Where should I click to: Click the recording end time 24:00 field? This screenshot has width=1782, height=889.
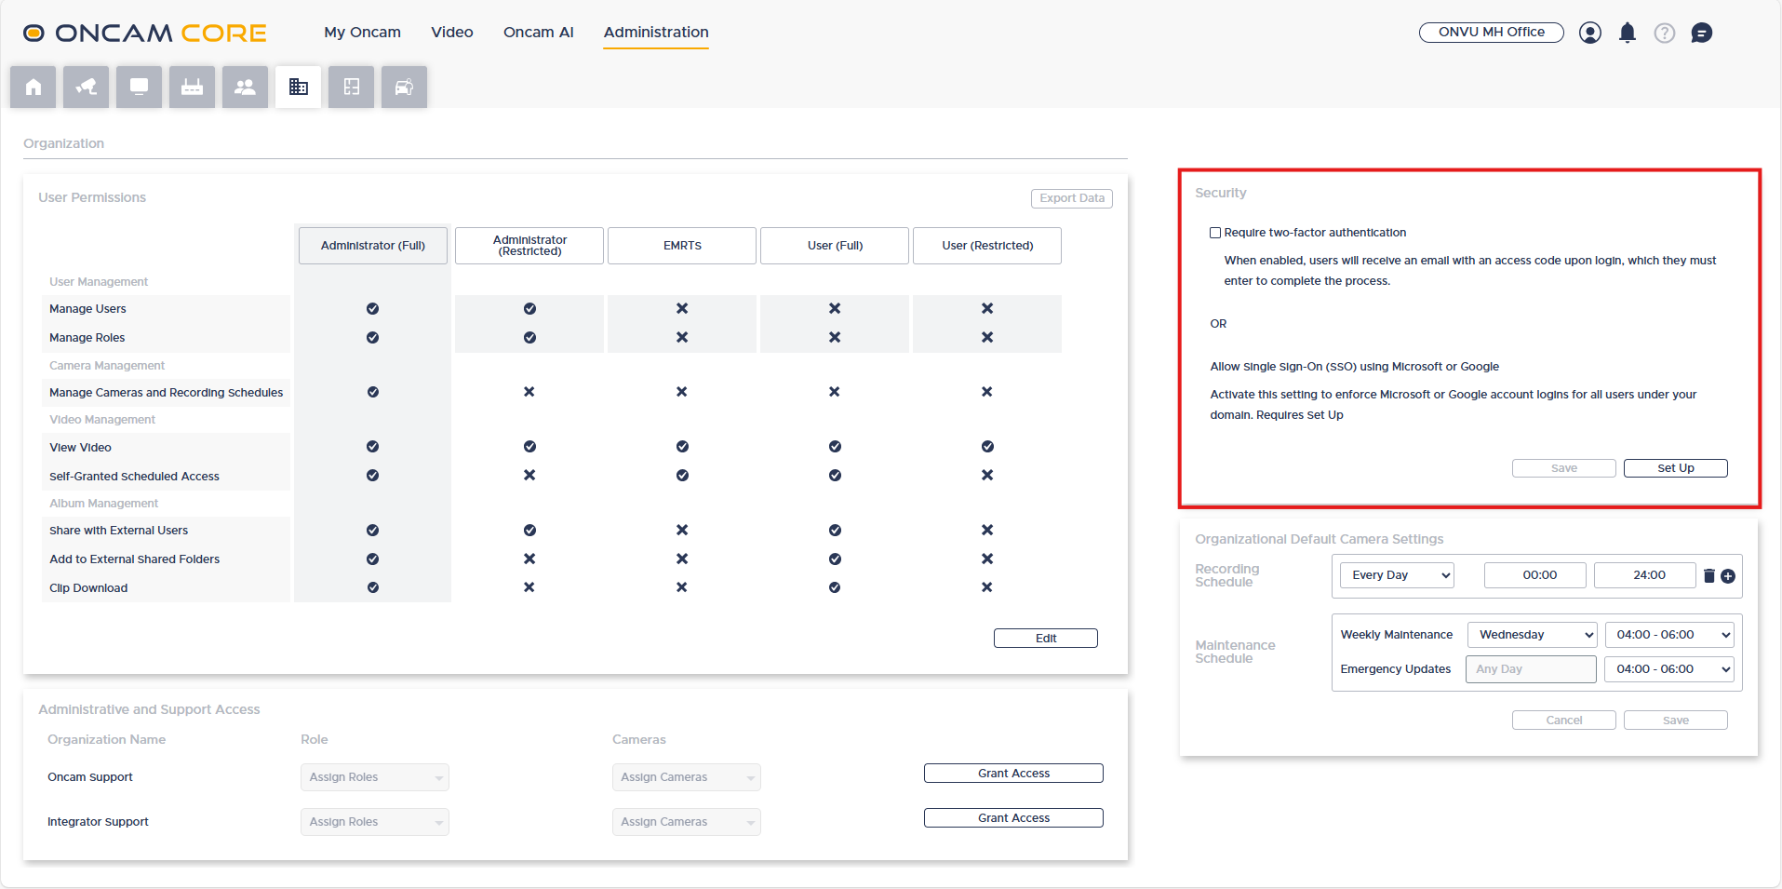point(1645,575)
